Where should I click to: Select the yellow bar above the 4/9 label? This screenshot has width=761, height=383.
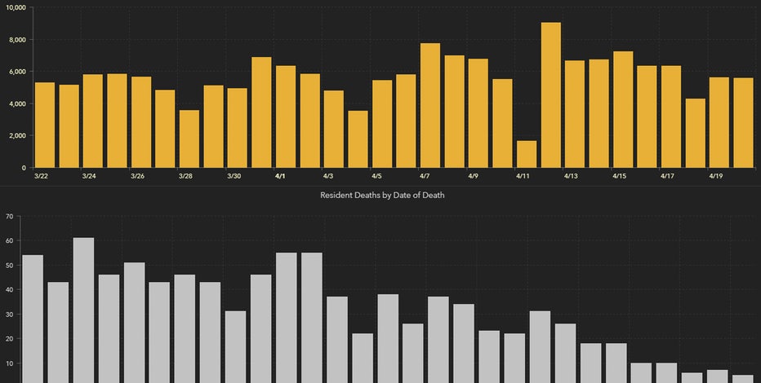[x=478, y=113]
